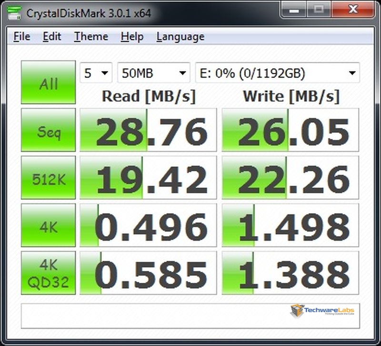Start the Seq sequential test

point(49,130)
